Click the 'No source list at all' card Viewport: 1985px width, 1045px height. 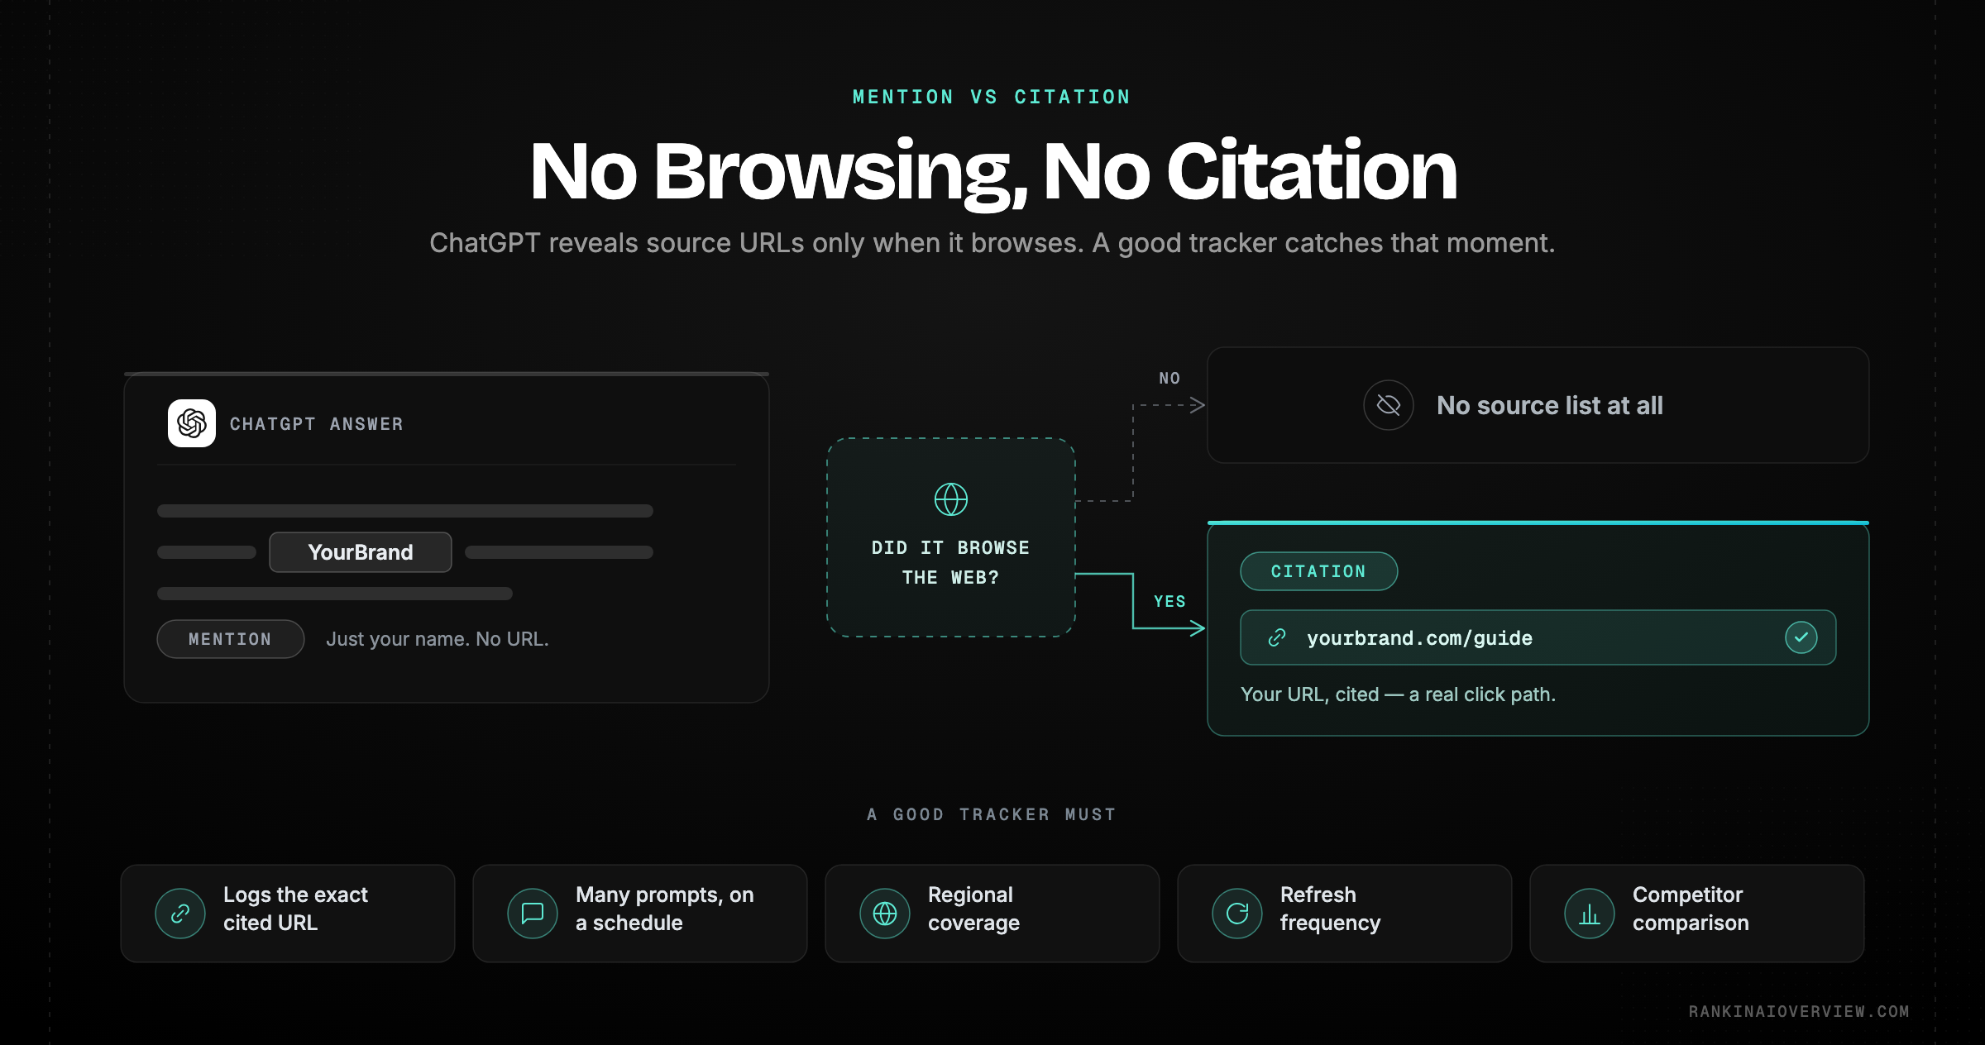coord(1538,405)
